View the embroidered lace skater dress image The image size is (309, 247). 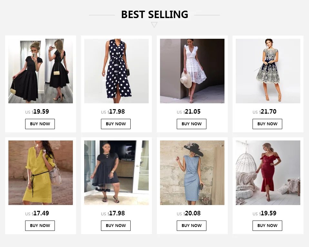[x=268, y=71]
